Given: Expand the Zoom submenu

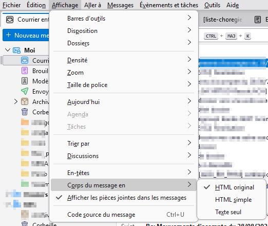Looking at the screenshot, I should (x=124, y=73).
